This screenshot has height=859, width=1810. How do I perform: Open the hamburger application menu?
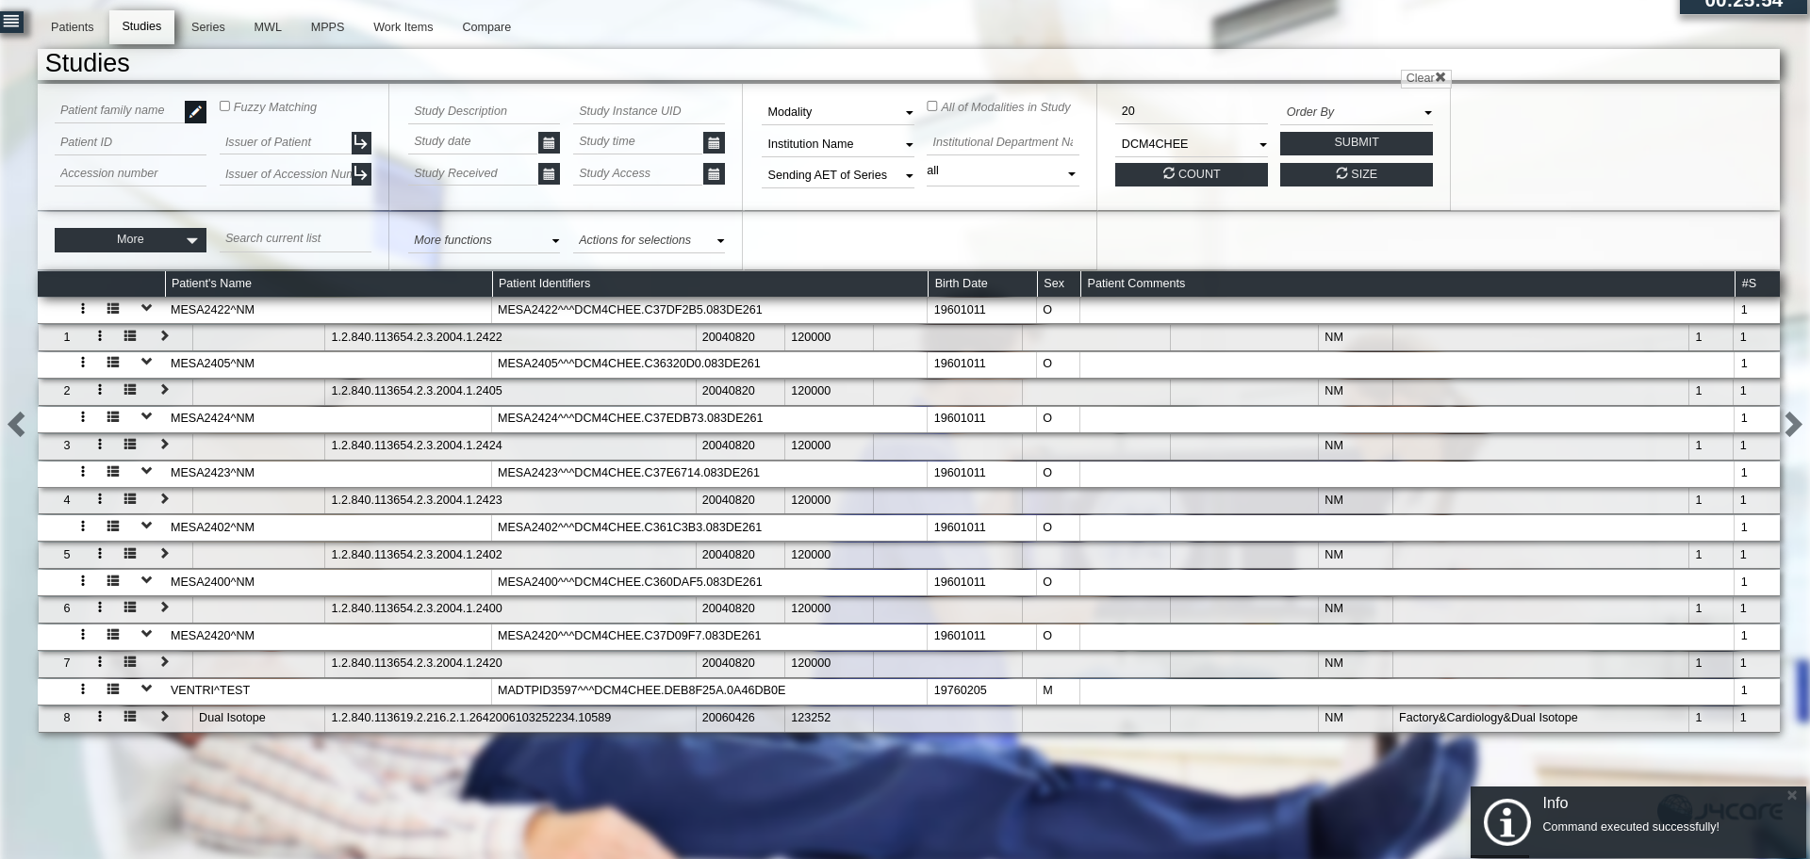tap(13, 22)
